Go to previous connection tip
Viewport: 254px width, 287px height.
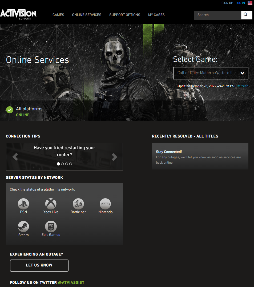coord(15,157)
